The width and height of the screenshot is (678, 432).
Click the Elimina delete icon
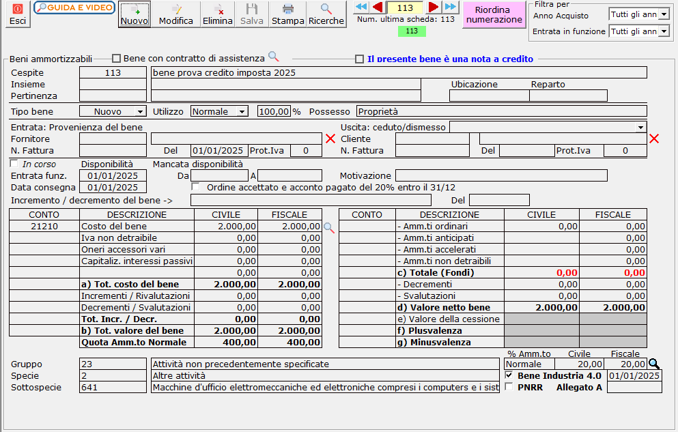point(217,14)
